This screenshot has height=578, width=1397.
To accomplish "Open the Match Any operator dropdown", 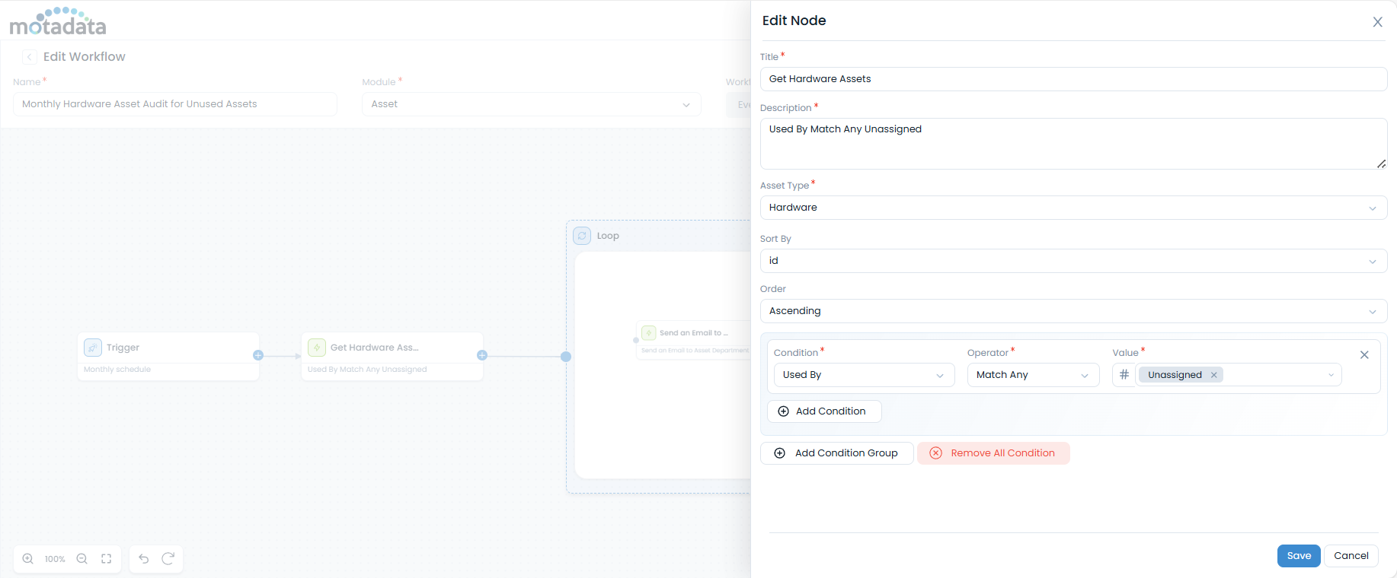I will click(x=1032, y=375).
